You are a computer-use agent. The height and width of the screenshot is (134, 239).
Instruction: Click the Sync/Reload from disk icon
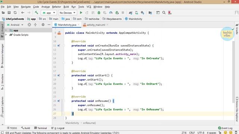(x=15, y=13)
